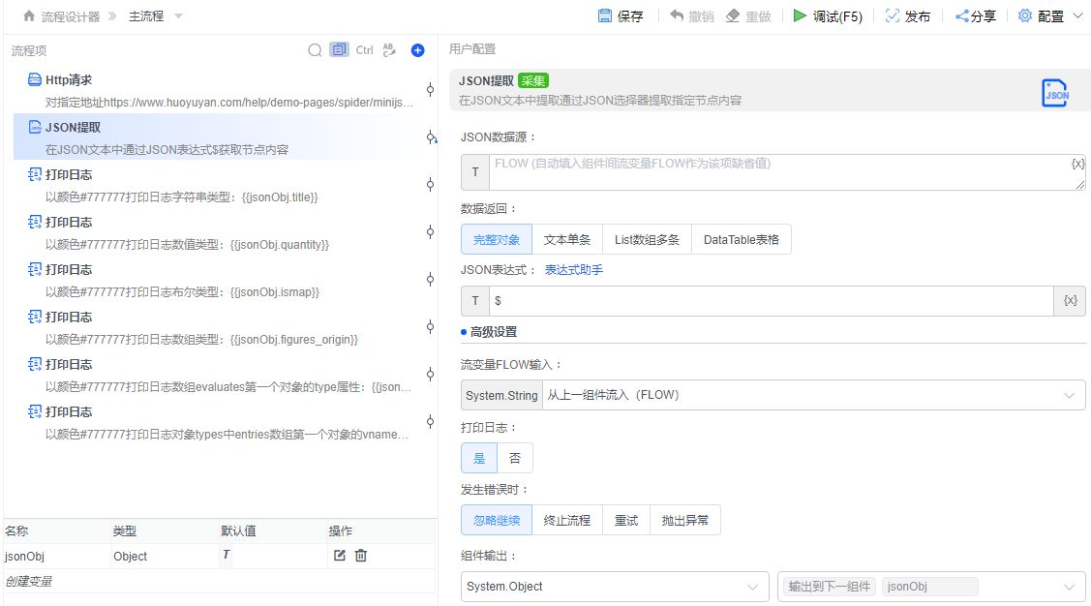
Task: Edit the jsonObj variable with the pencil icon
Action: [339, 556]
